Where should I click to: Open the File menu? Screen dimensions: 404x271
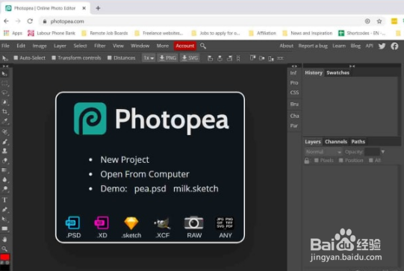pyautogui.click(x=5, y=46)
